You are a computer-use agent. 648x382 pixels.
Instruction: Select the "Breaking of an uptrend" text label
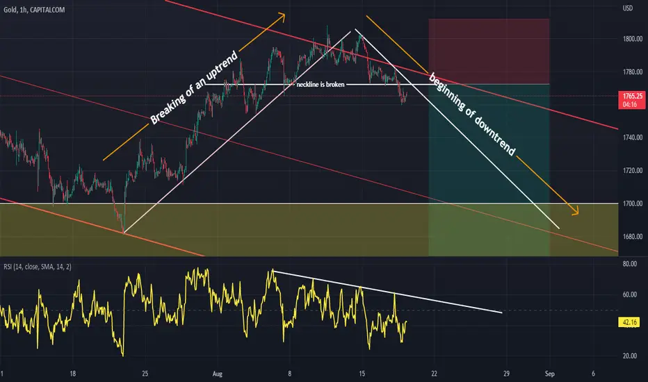coord(194,88)
